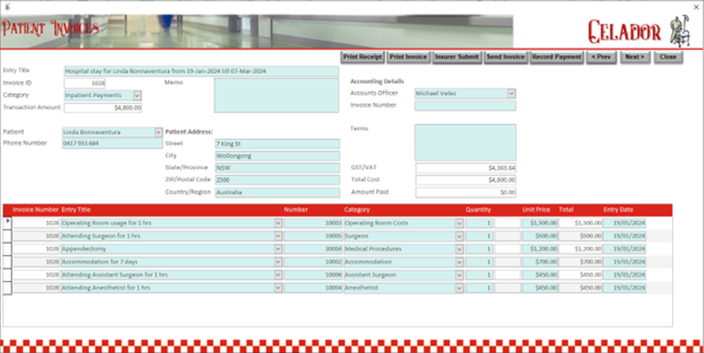Go to next invoice with Next
Screen dimensions: 704x353
point(635,57)
